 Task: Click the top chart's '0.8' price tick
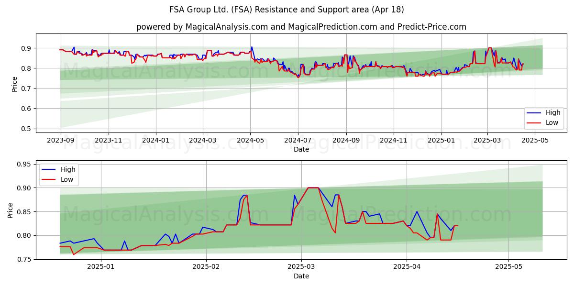coord(26,68)
